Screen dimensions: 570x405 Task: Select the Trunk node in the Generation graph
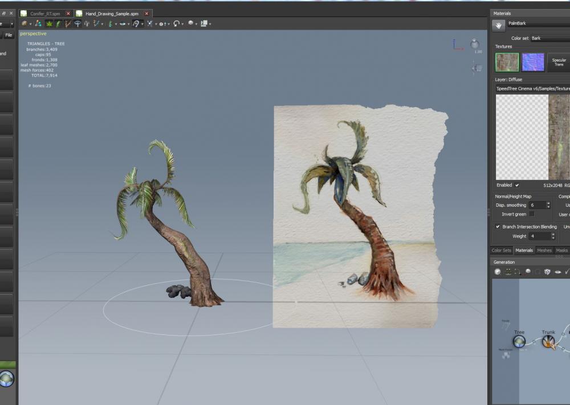tap(548, 341)
